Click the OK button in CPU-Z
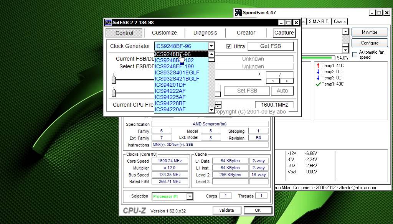 click(258, 210)
